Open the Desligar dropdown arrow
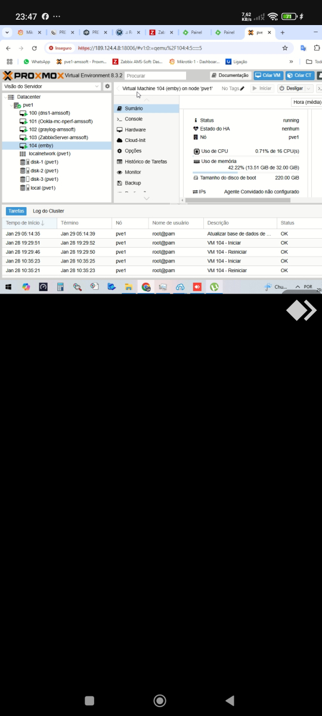322x716 pixels. coord(309,88)
